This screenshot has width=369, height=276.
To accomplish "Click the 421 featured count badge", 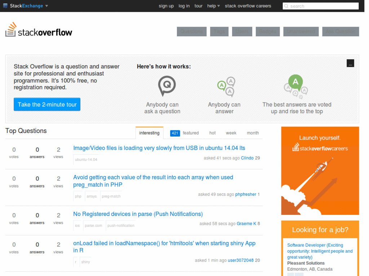I will tap(175, 133).
